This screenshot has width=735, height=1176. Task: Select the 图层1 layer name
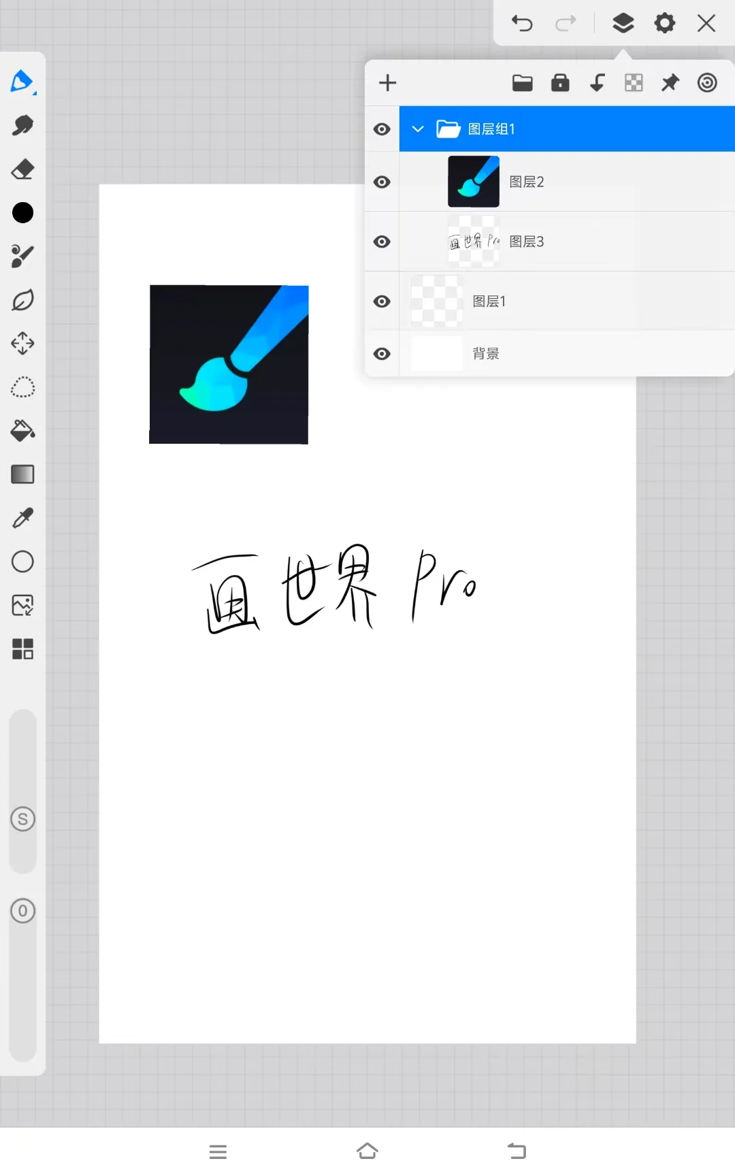[x=489, y=301]
